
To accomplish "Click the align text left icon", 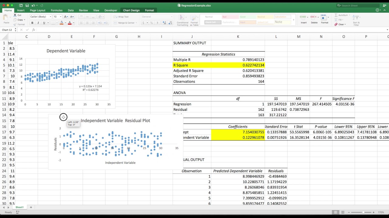I will tap(81, 23).
